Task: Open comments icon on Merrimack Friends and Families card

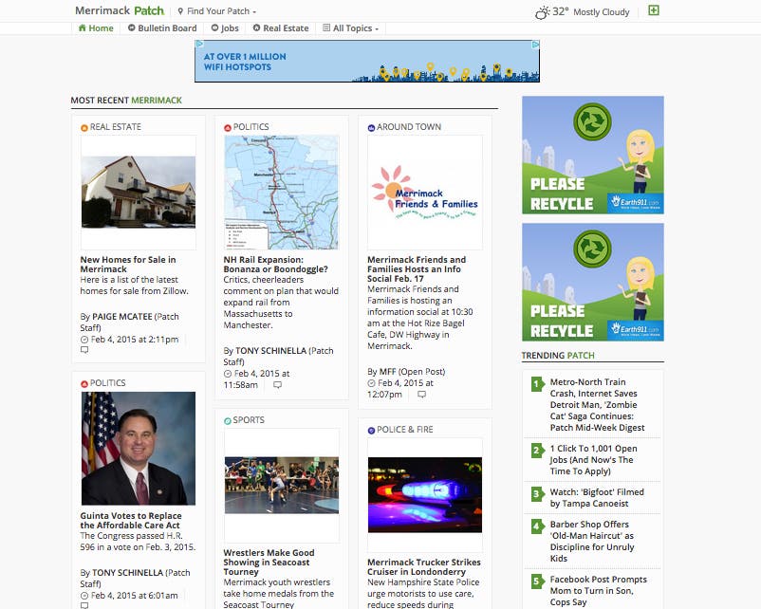Action: (421, 395)
